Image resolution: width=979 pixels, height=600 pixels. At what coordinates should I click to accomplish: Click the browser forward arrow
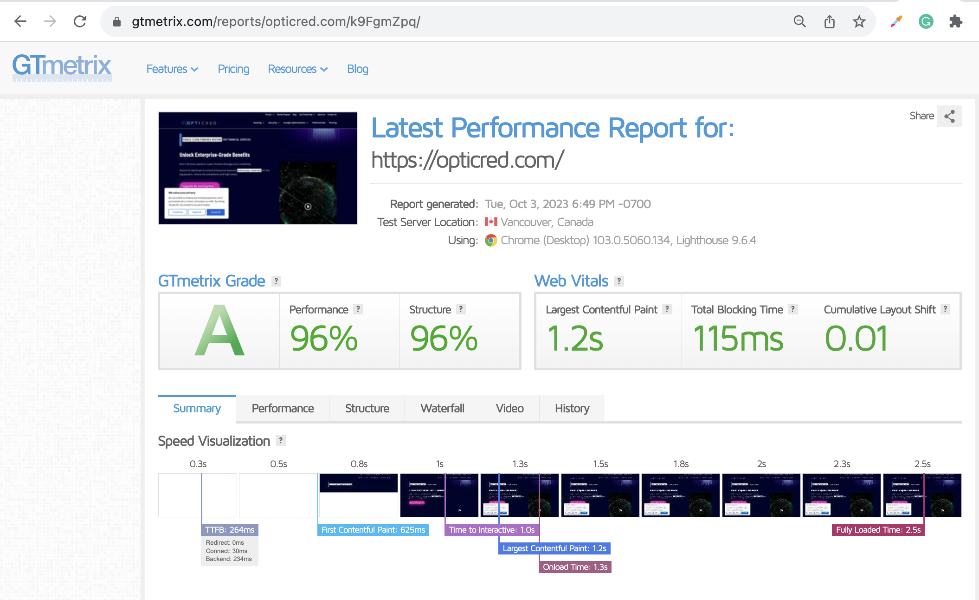[50, 21]
